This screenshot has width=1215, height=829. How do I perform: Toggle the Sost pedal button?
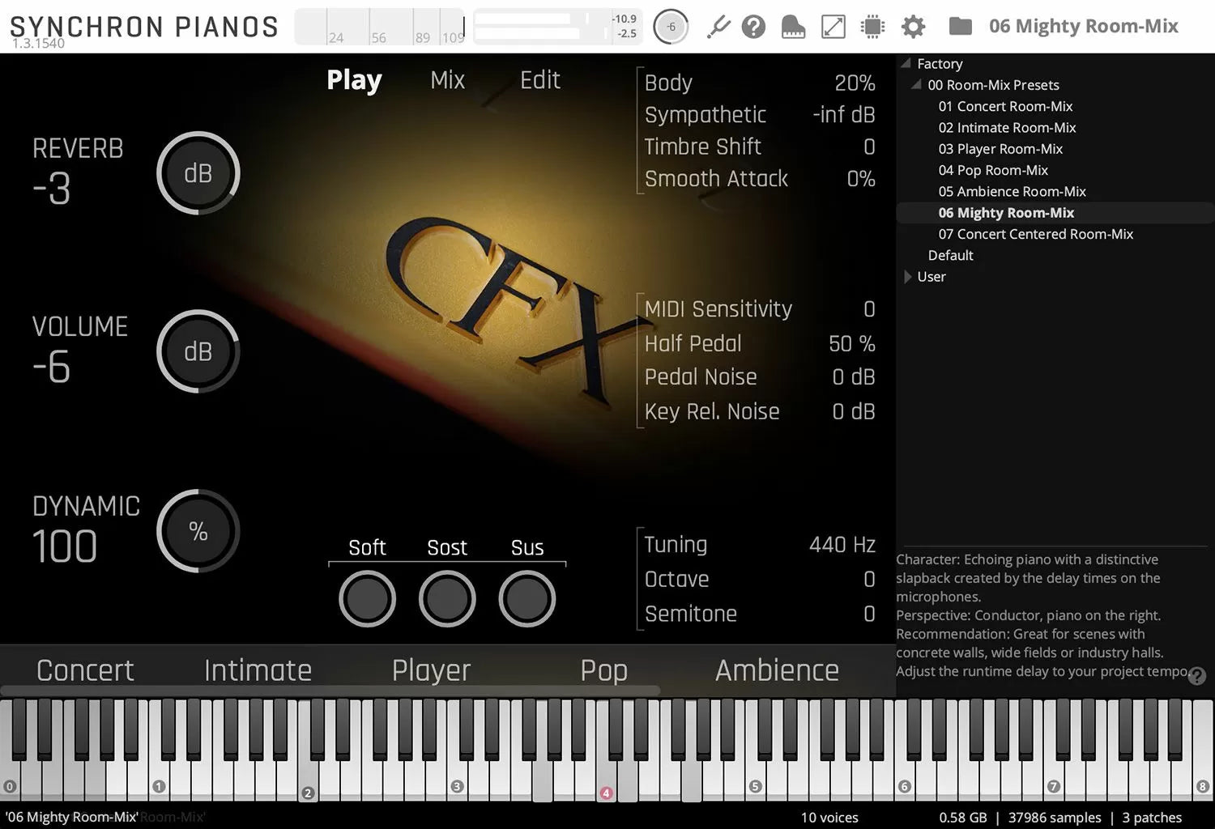coord(447,599)
